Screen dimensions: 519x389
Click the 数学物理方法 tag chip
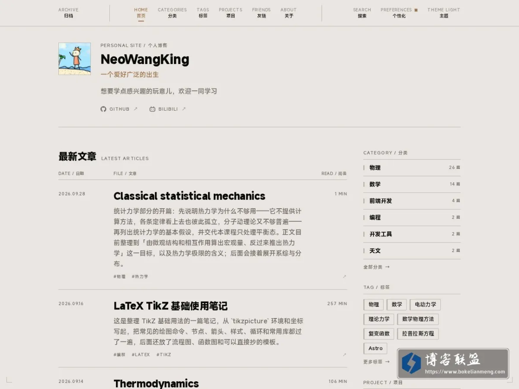click(x=418, y=319)
